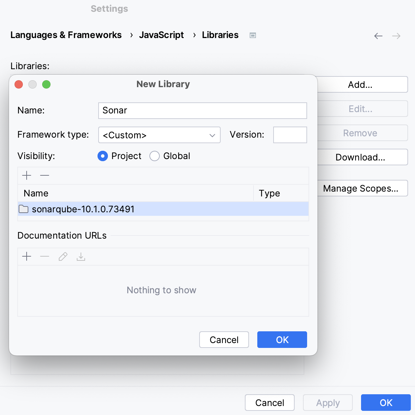Click minus icon to remove attached file
The width and height of the screenshot is (415, 415).
[x=44, y=175]
